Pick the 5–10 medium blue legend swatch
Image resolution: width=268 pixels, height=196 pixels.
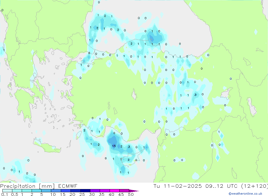tap(46, 191)
